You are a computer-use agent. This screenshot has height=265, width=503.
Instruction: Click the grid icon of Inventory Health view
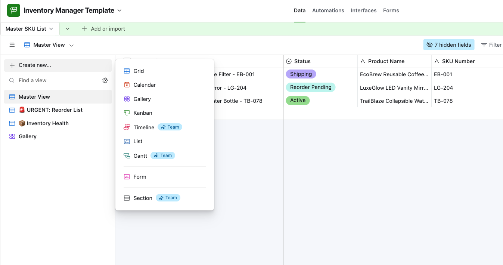[x=12, y=123]
